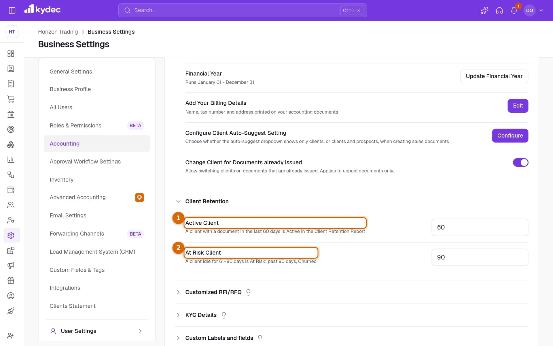
Task: Open the bar chart reports icon
Action: pos(11,160)
